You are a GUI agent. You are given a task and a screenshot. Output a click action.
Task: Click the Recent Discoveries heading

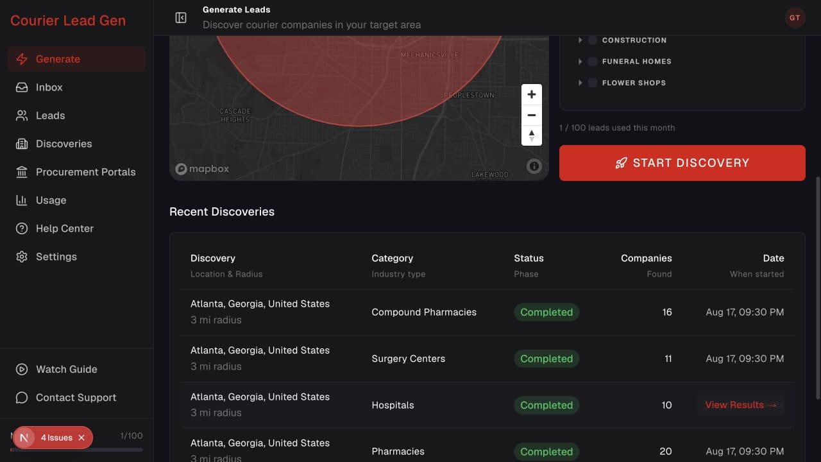pyautogui.click(x=222, y=212)
